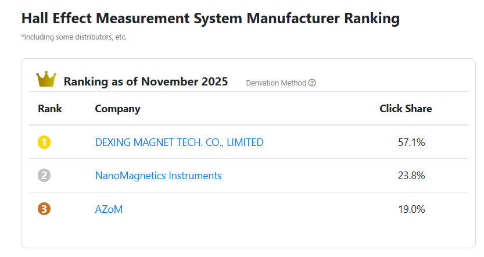Click the Rank column header
The height and width of the screenshot is (257, 484).
[50, 109]
